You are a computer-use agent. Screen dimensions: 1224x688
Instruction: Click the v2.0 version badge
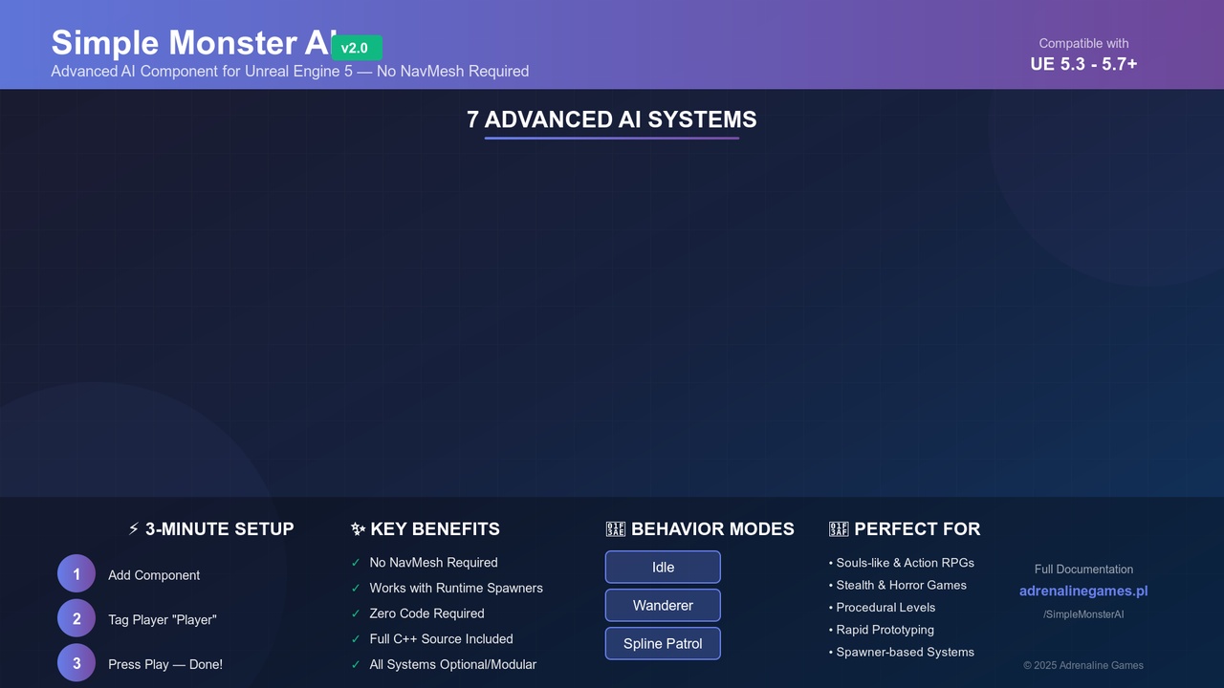click(x=357, y=48)
